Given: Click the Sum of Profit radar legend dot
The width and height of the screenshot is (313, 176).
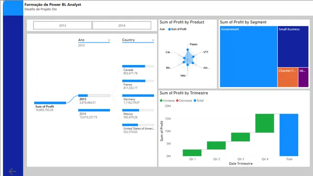Looking at the screenshot, I should [x=170, y=29].
